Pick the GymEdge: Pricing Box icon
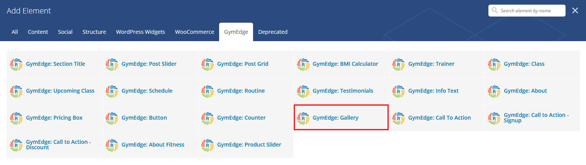 coord(16,118)
